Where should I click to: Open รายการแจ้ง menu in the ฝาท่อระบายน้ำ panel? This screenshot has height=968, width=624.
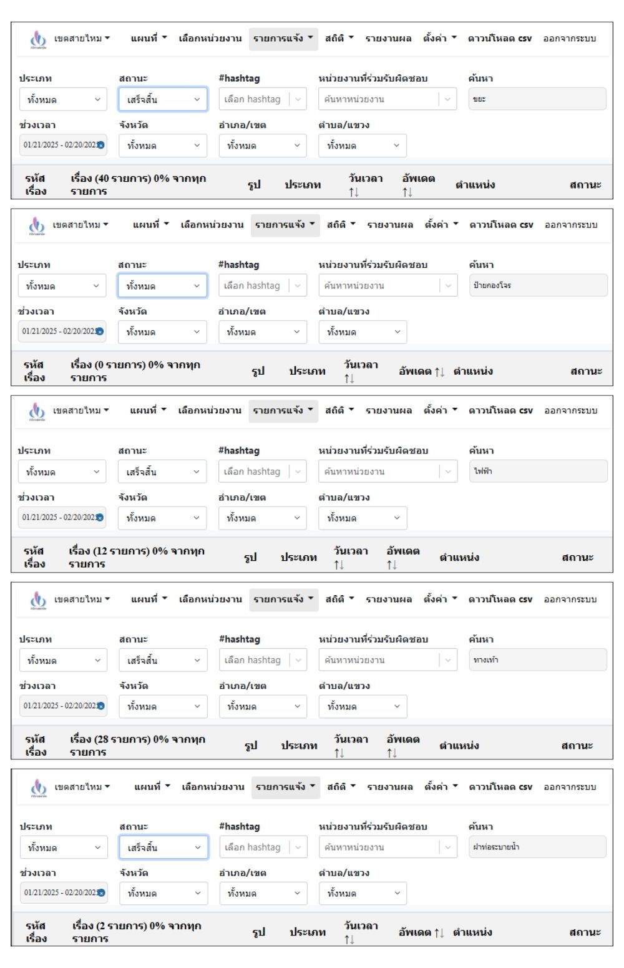click(x=286, y=787)
